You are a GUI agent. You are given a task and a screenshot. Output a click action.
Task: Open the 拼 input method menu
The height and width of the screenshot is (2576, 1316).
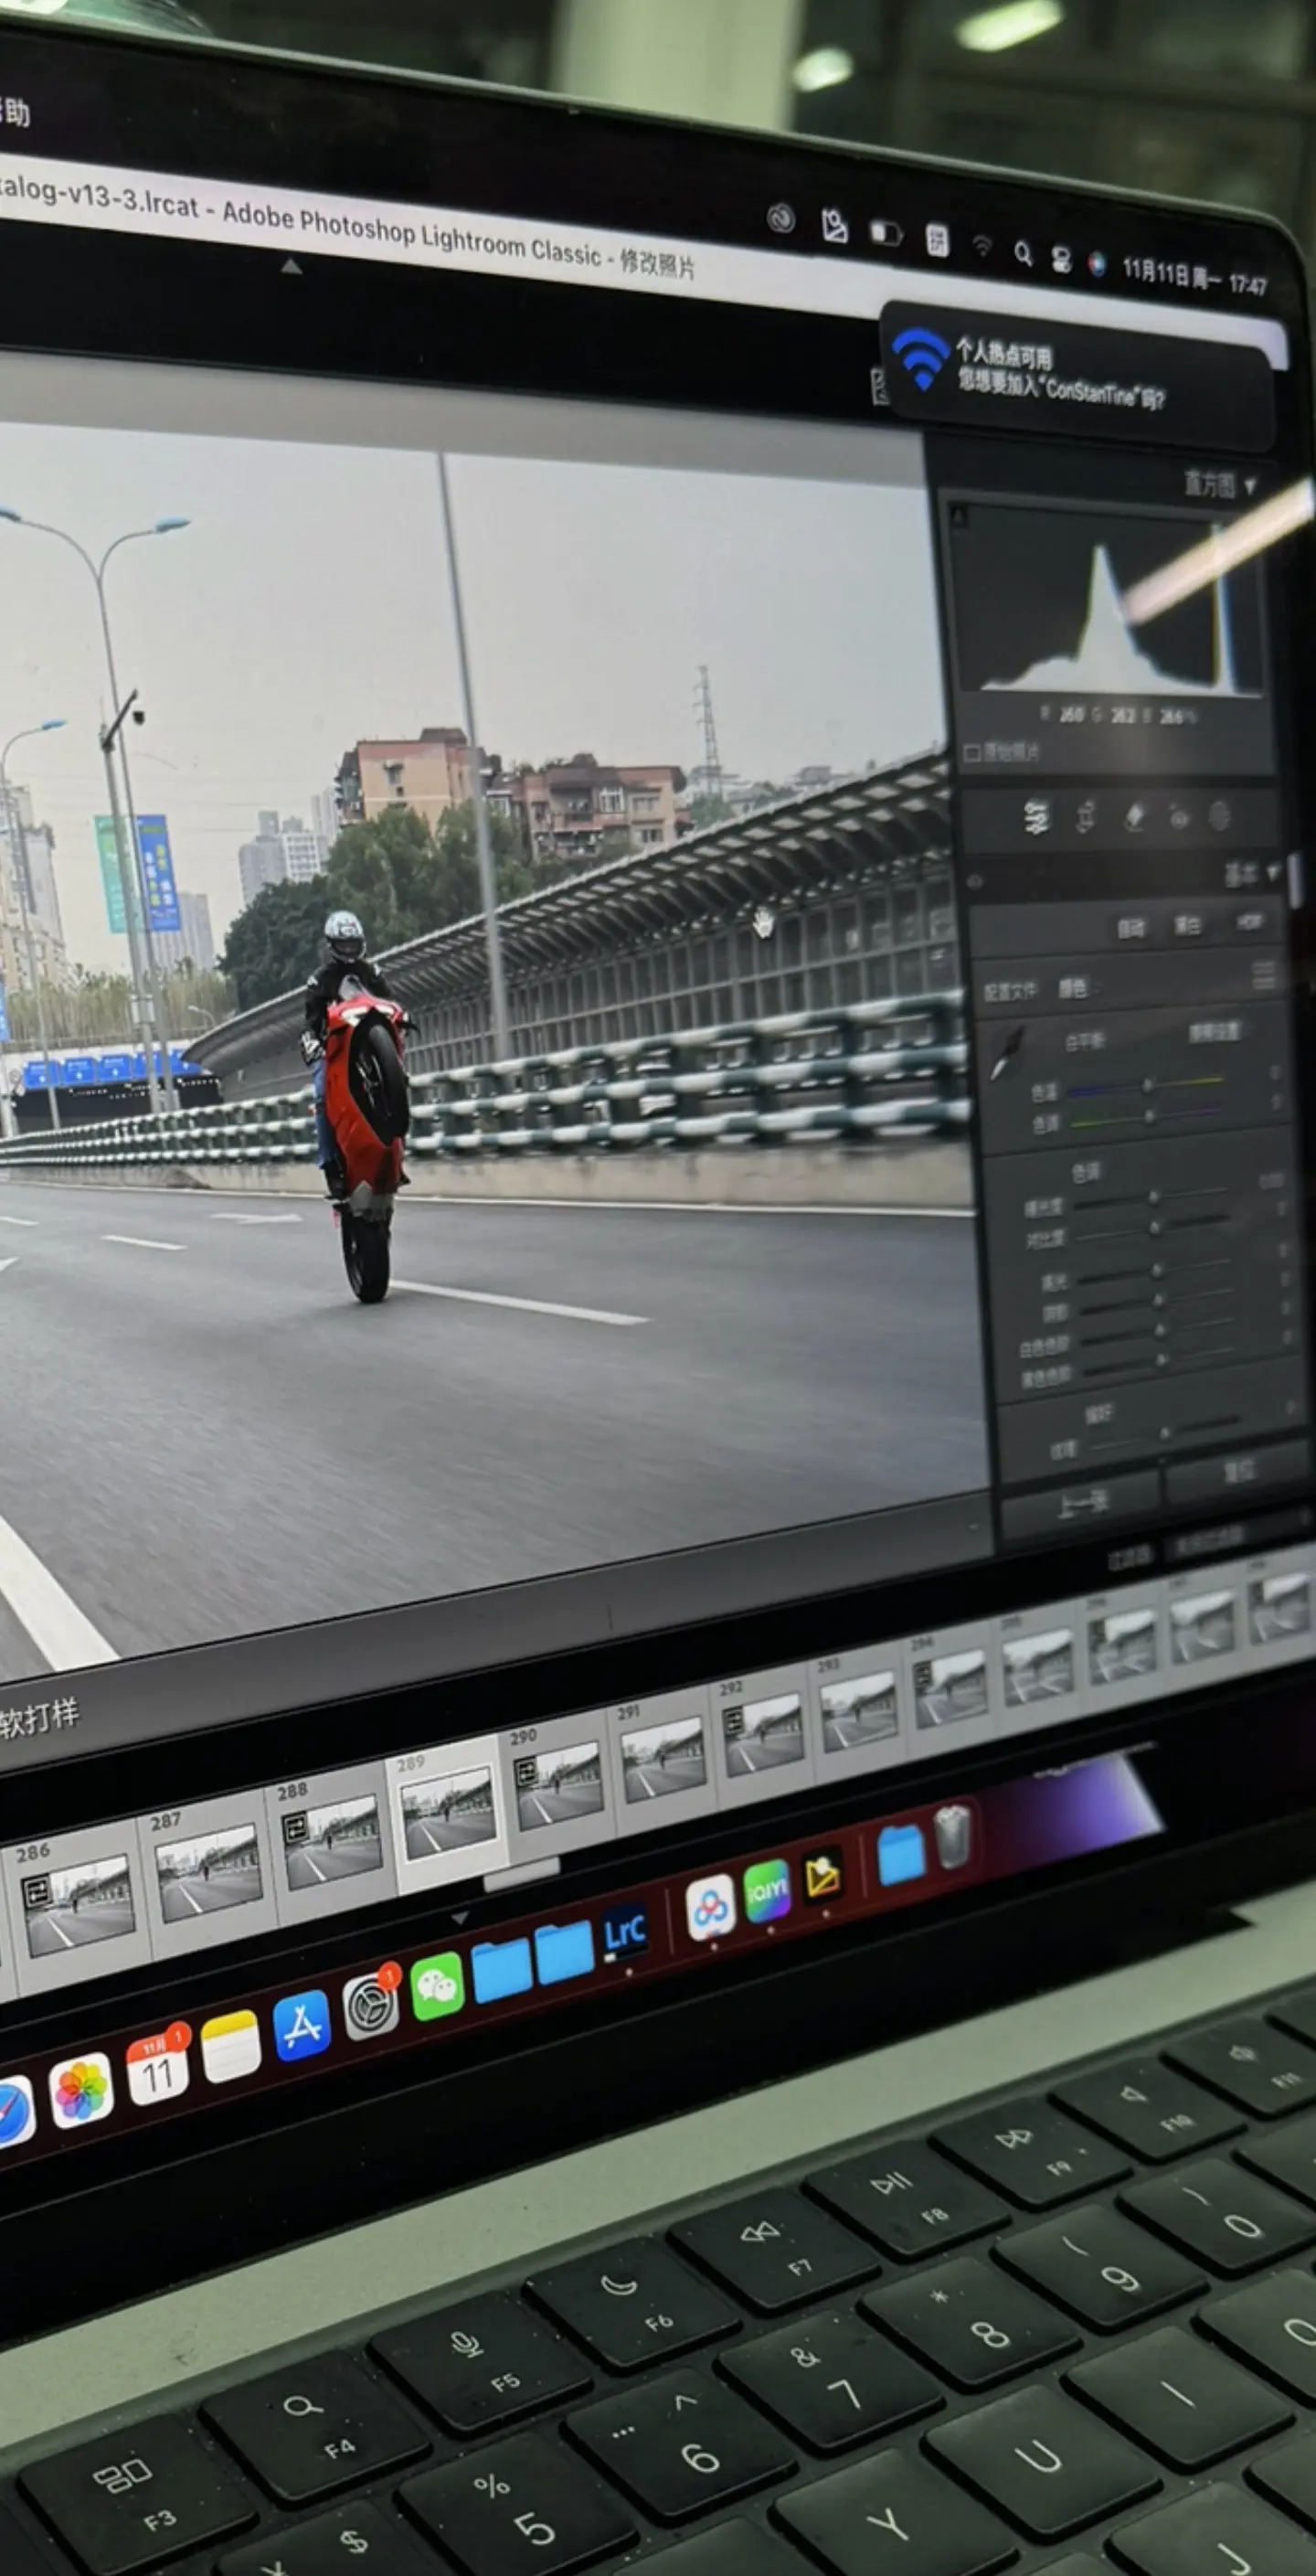(937, 240)
